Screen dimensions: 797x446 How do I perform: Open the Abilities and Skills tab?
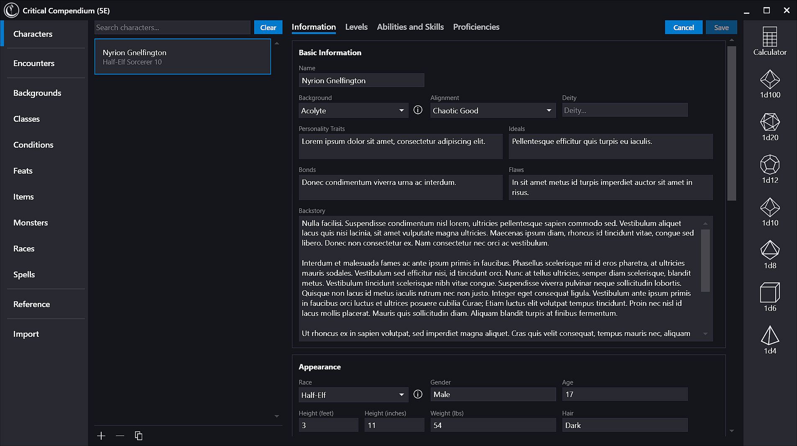pos(410,27)
